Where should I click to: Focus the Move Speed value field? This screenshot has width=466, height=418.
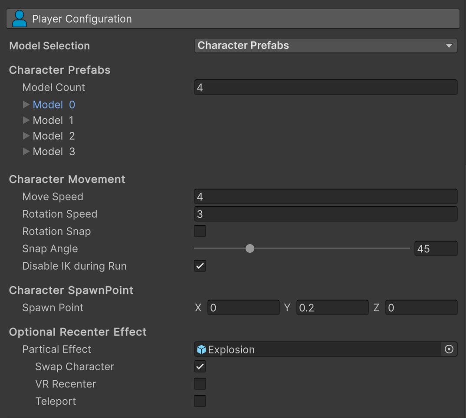point(325,196)
